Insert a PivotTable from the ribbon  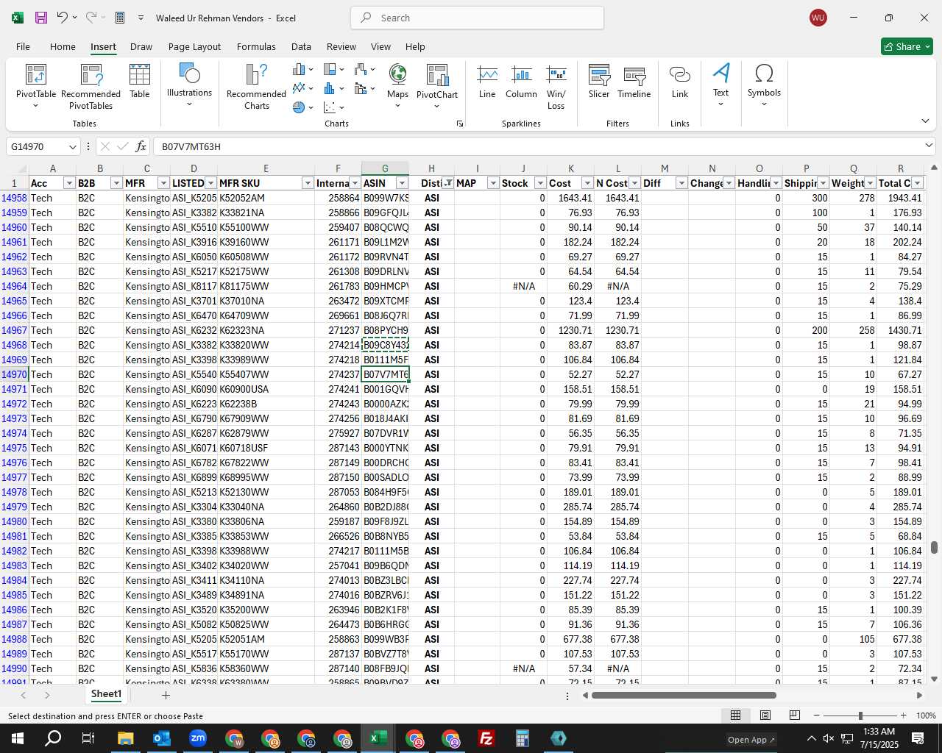coord(36,85)
